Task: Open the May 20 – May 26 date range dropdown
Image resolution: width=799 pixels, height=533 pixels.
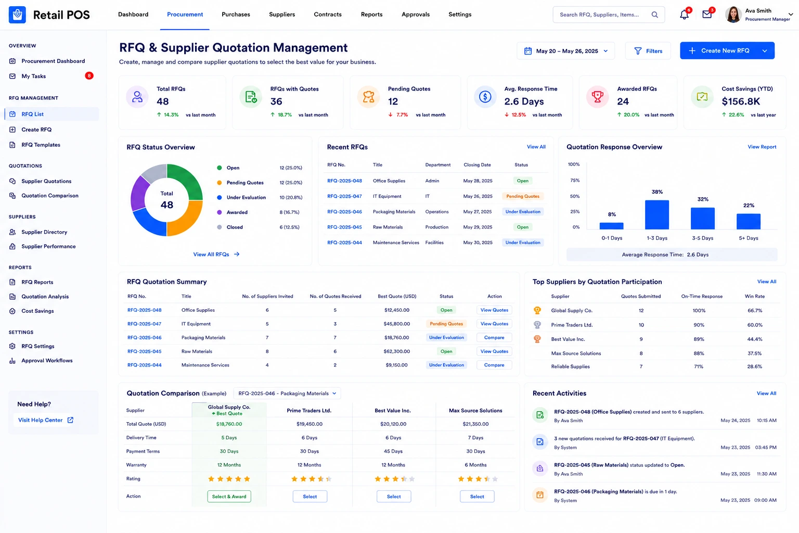Action: click(566, 51)
